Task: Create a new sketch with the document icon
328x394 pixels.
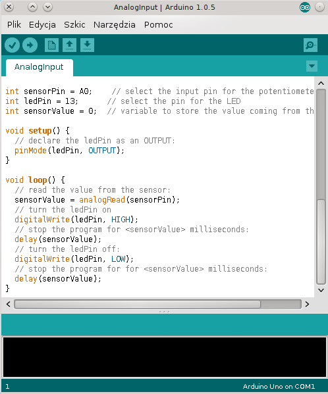Action: tap(51, 45)
